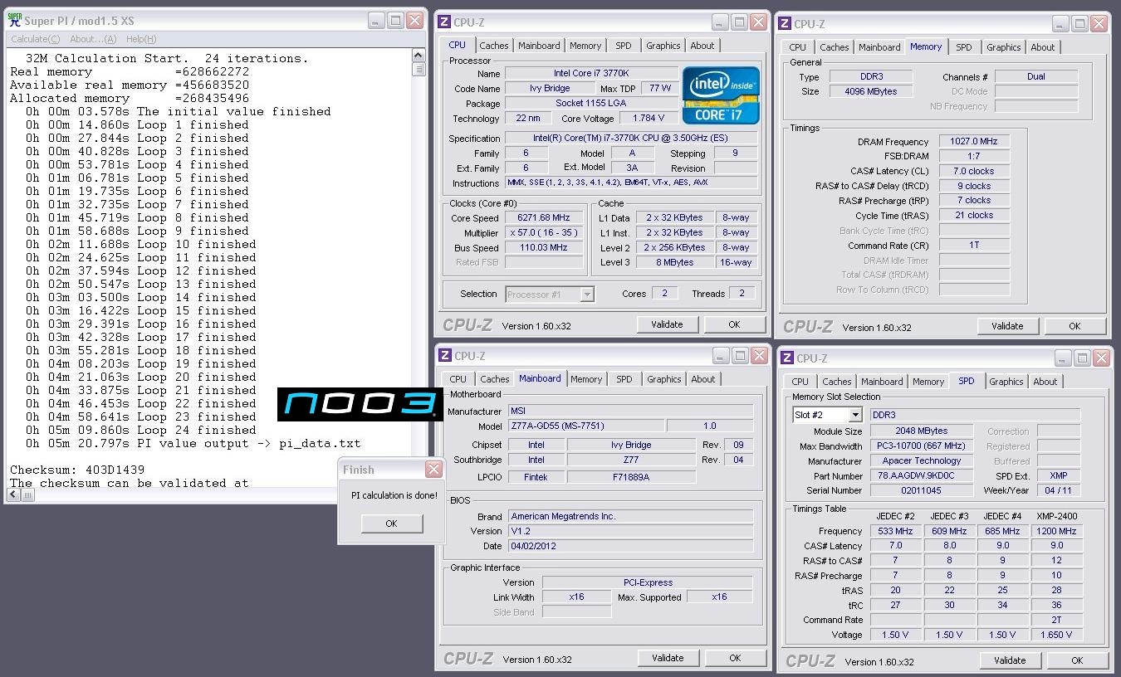
Task: Click OK button in CPU-Z Memory window
Action: pos(1074,326)
